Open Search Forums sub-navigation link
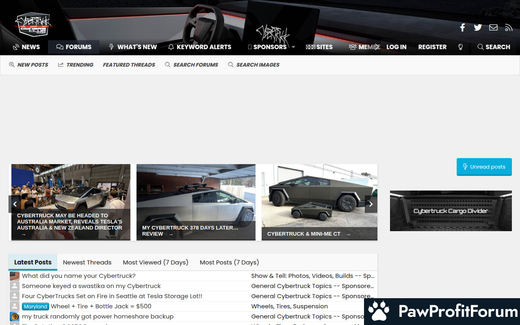The height and width of the screenshot is (325, 520). tap(191, 65)
